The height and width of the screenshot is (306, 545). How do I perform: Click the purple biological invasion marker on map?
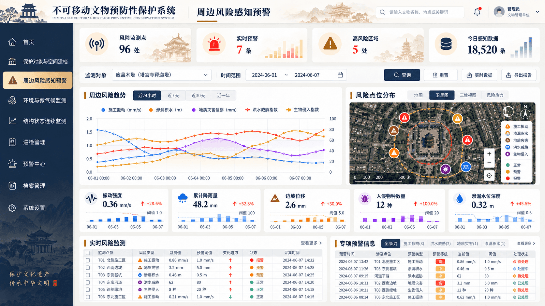coord(445,169)
